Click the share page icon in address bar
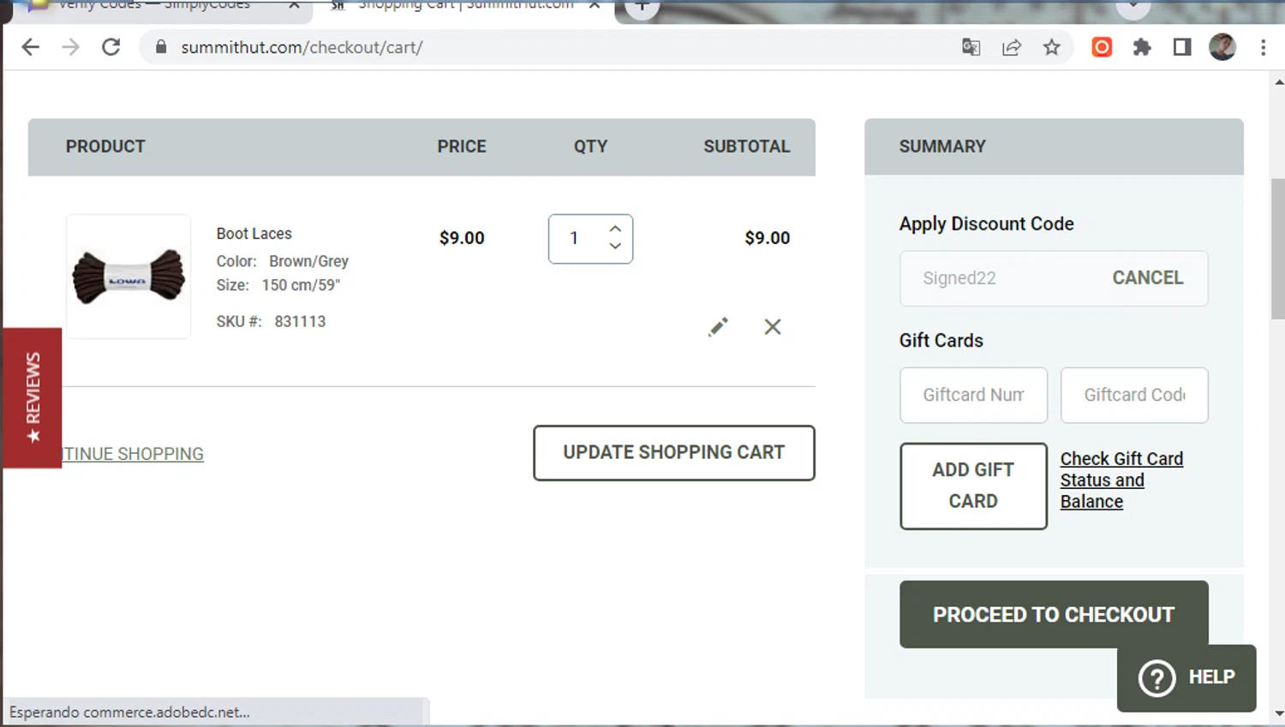 coord(1012,47)
